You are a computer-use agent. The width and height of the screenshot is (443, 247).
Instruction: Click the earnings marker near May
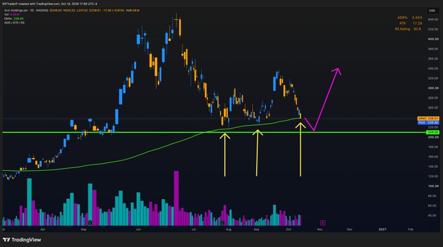90,223
